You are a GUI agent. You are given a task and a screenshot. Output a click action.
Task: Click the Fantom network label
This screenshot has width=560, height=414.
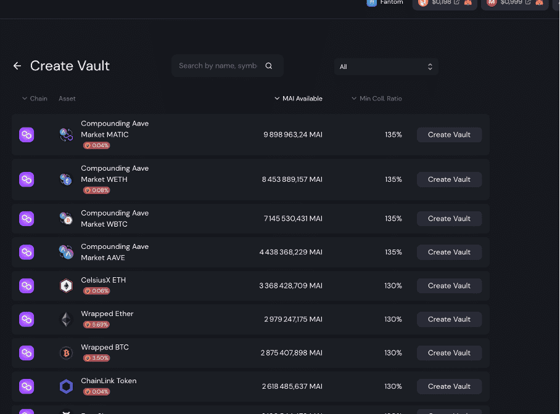click(392, 2)
